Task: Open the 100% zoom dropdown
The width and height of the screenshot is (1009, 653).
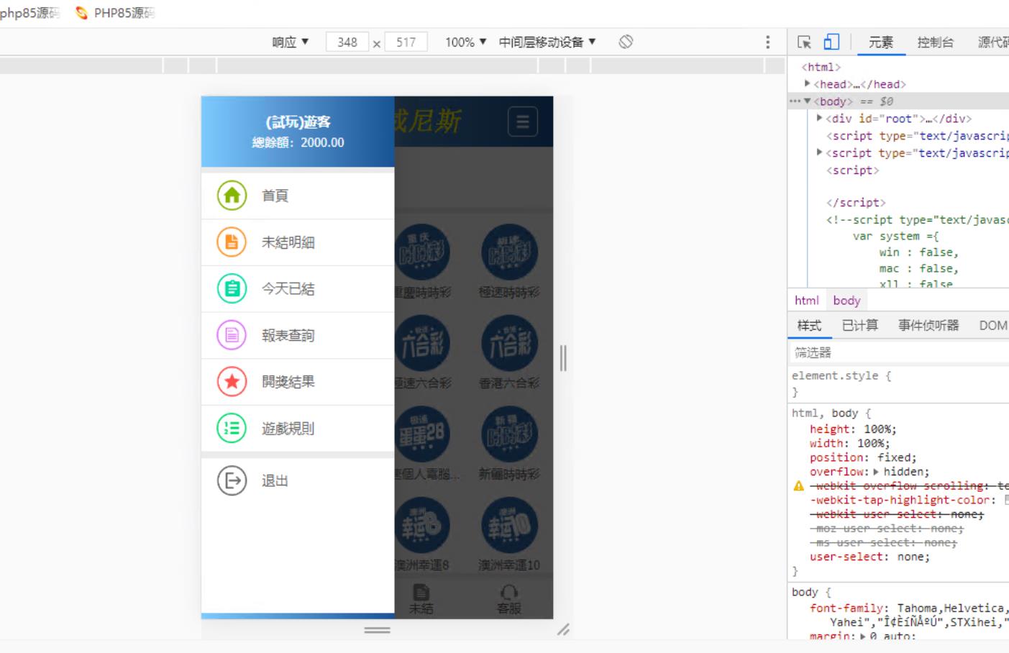Action: (x=465, y=42)
